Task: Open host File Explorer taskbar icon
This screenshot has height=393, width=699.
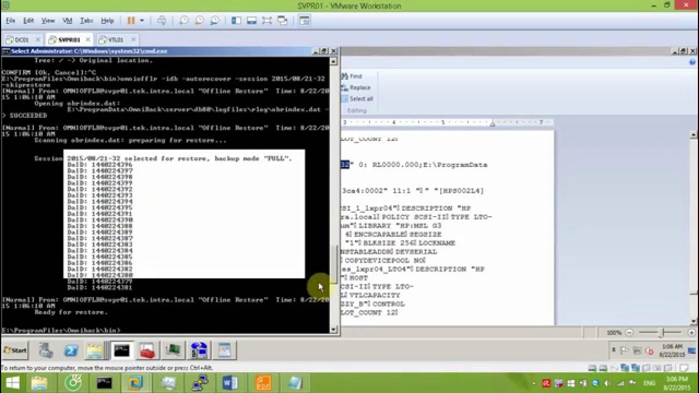Action: coord(39,383)
